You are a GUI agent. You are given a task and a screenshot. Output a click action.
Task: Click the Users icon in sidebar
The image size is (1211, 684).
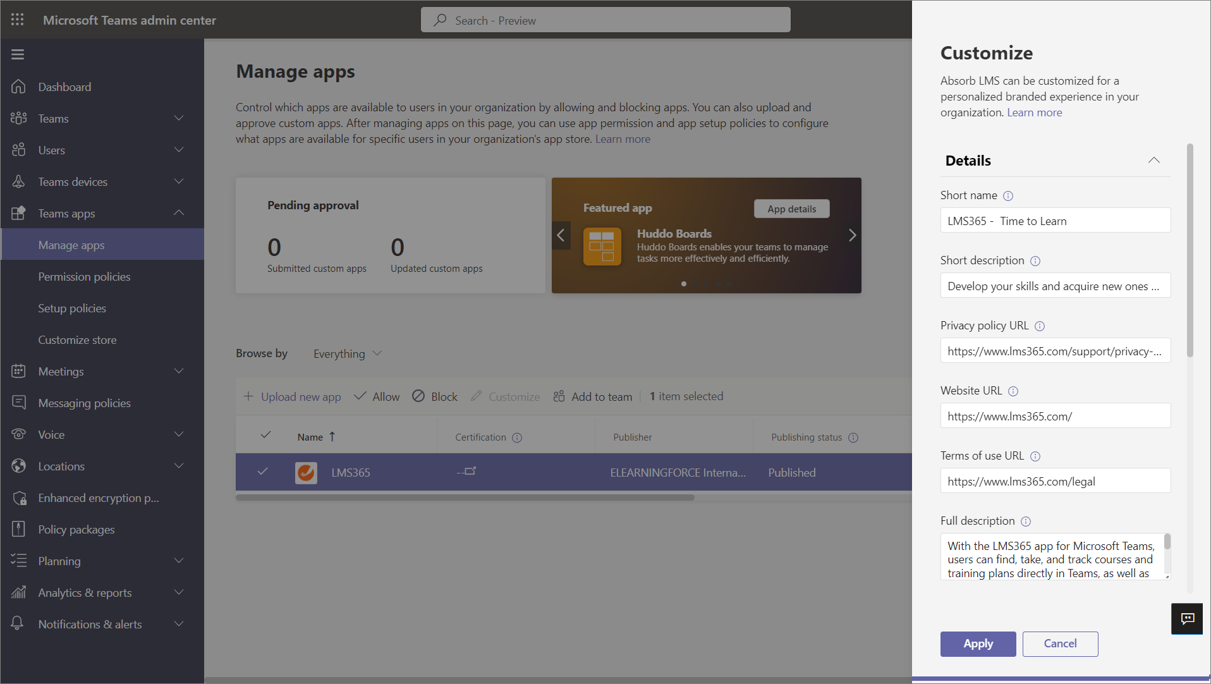pyautogui.click(x=18, y=150)
